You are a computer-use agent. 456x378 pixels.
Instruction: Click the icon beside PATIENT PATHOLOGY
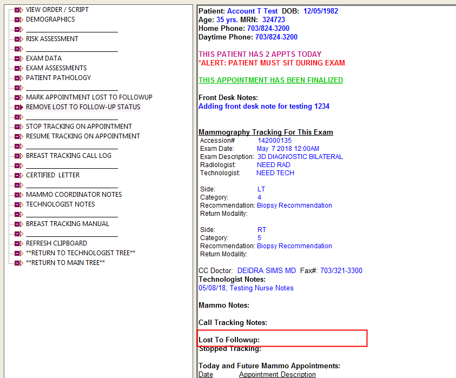18,78
